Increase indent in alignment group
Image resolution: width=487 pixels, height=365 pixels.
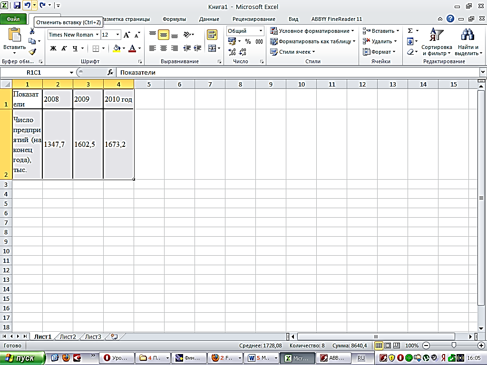click(x=197, y=48)
